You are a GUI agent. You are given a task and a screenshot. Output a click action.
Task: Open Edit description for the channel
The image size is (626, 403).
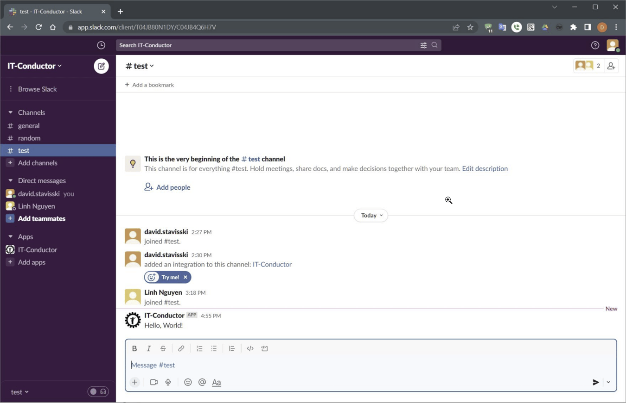click(484, 168)
